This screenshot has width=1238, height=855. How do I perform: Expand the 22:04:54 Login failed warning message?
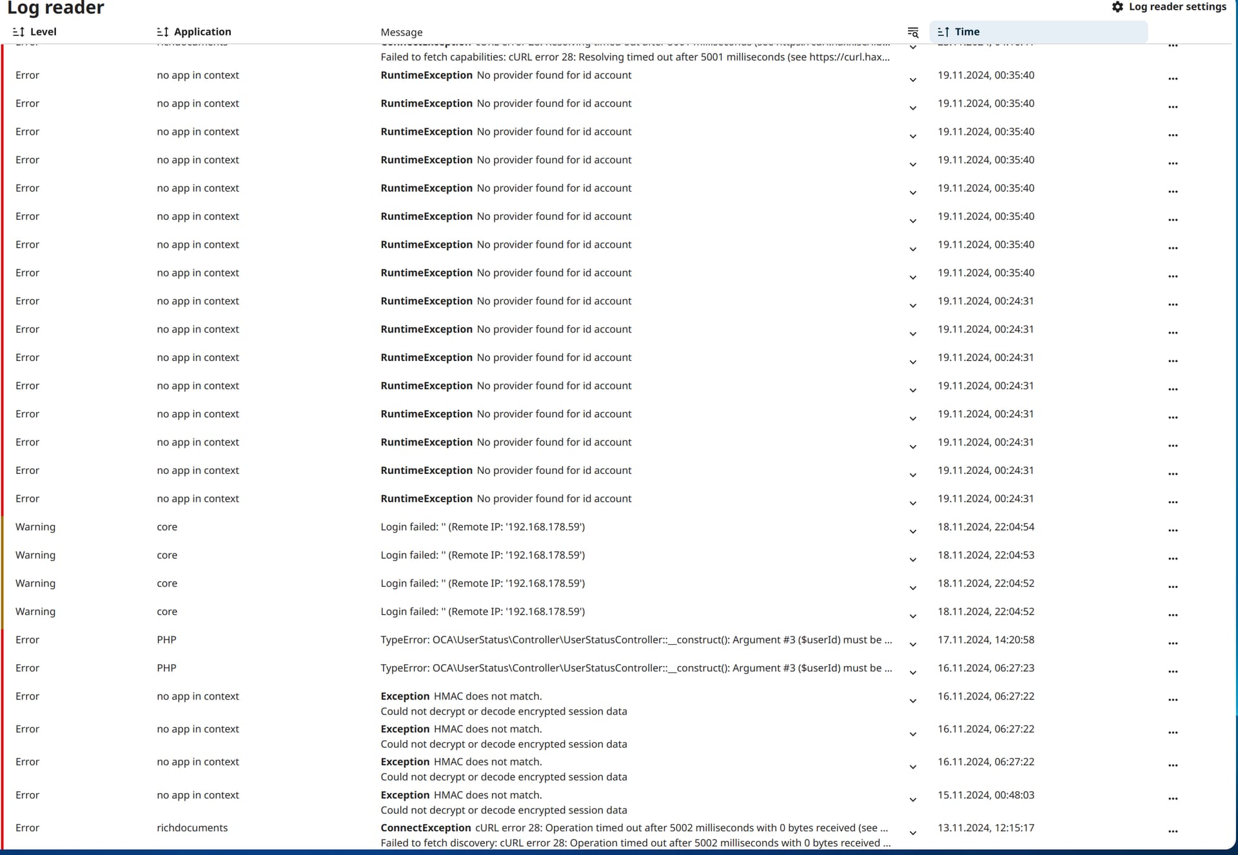pyautogui.click(x=912, y=531)
